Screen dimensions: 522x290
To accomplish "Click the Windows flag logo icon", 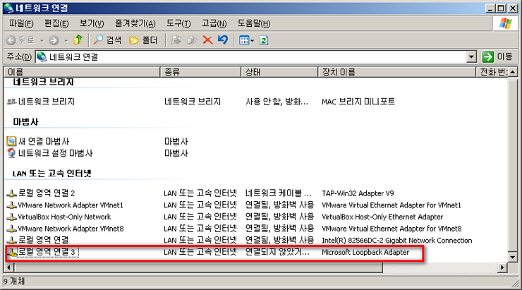I will pos(505,24).
